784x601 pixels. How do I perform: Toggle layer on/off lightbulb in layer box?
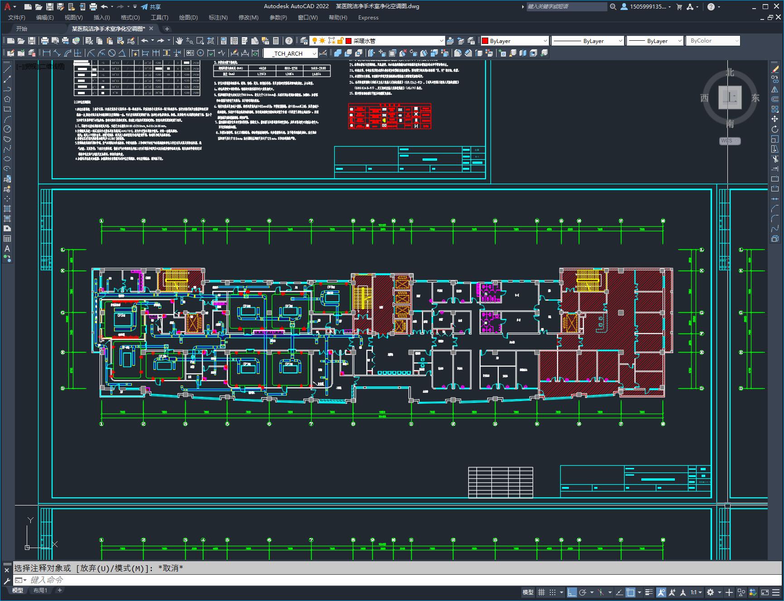click(x=314, y=41)
